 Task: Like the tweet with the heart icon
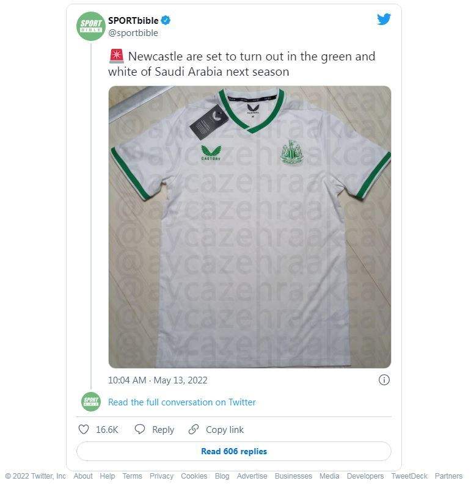pos(84,430)
